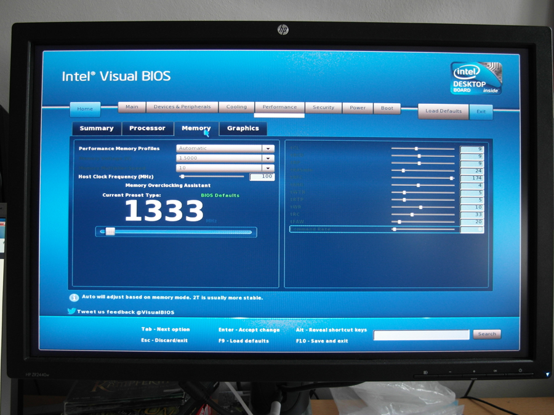Screen dimensions: 554x415
Task: Click the tRRD value box showing 4
Action: coord(472,186)
